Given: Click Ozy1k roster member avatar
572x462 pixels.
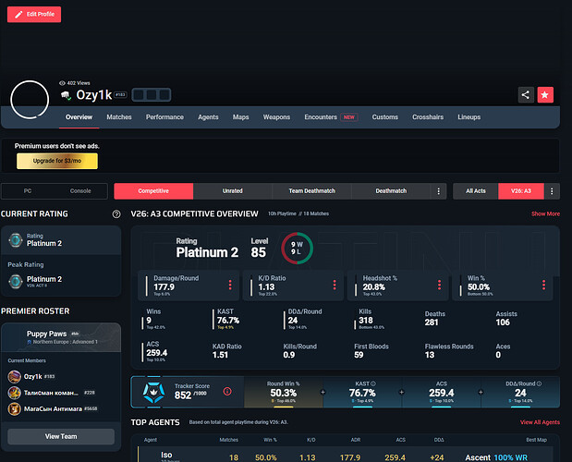Looking at the screenshot, I should [x=14, y=376].
